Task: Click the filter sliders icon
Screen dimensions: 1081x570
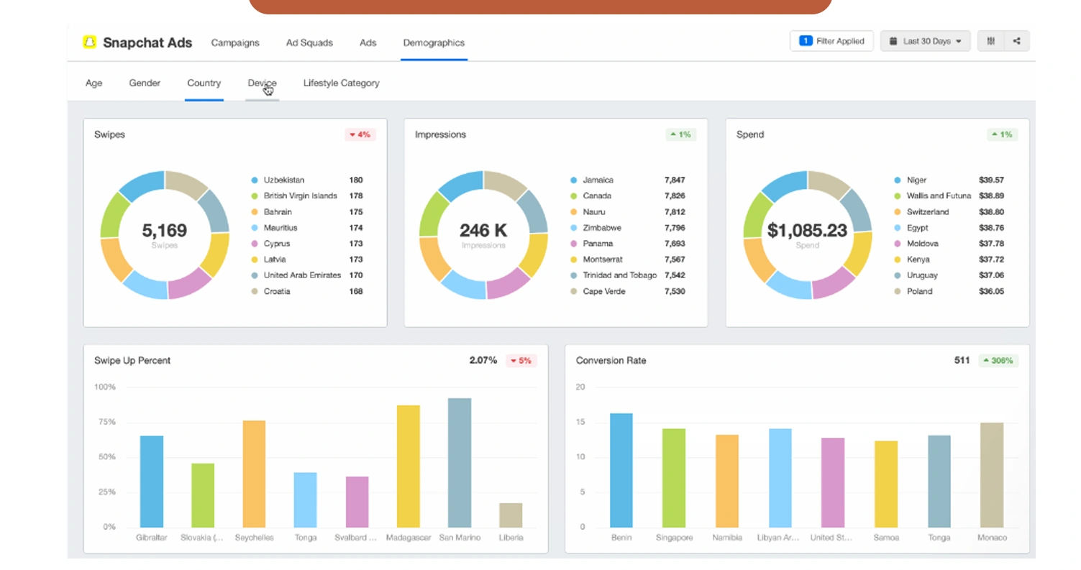Action: pyautogui.click(x=990, y=41)
